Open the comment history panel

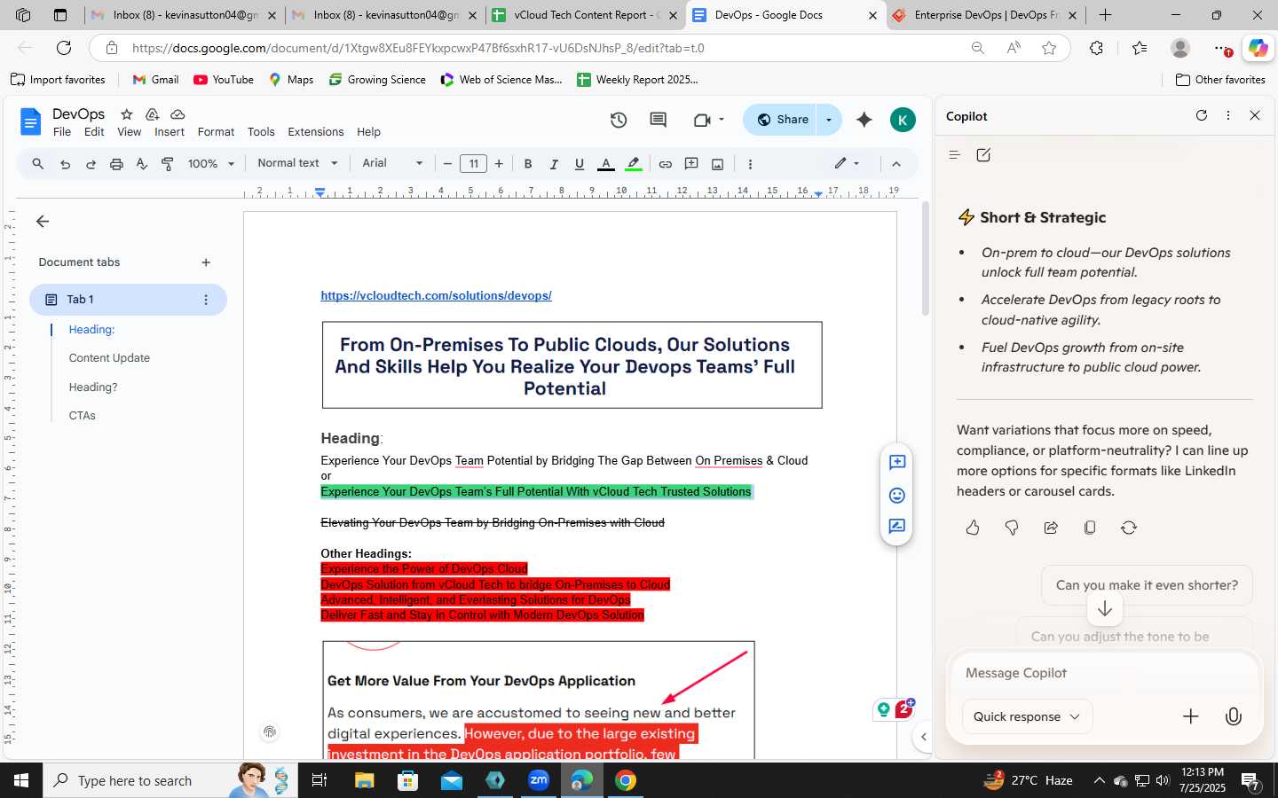tap(658, 120)
